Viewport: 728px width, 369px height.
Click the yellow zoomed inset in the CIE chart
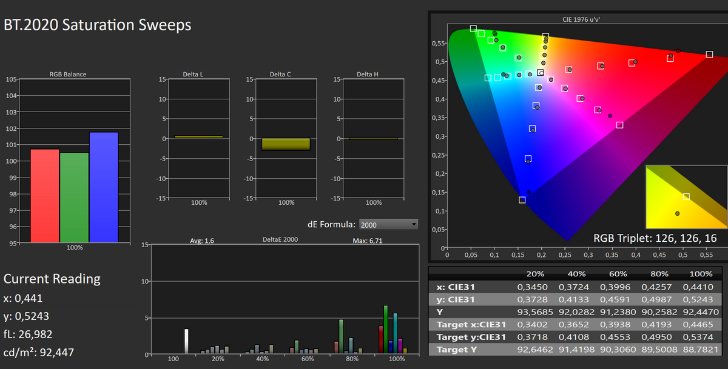click(x=686, y=198)
